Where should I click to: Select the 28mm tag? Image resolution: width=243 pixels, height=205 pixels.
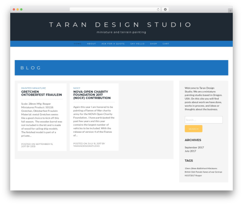coord(193,168)
